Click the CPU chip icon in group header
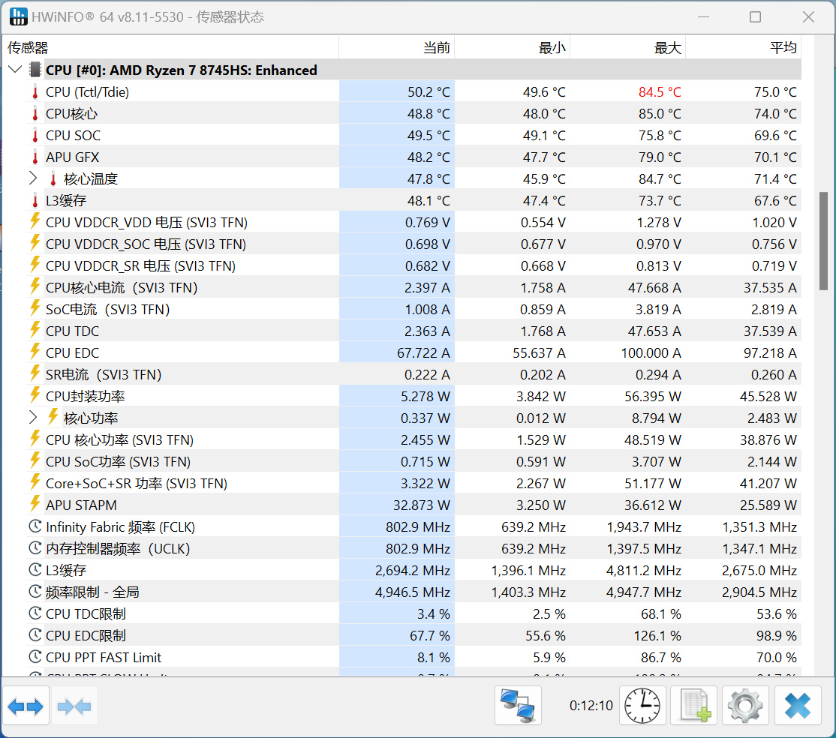 click(35, 70)
